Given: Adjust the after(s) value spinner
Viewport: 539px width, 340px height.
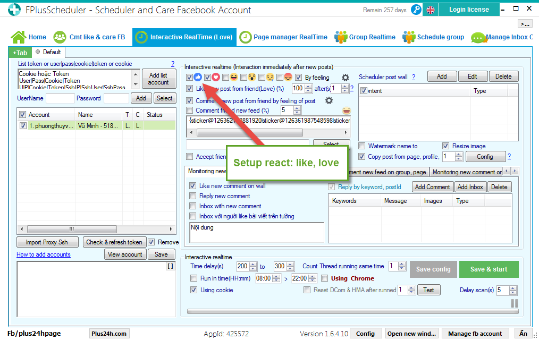Looking at the screenshot, I should 345,89.
